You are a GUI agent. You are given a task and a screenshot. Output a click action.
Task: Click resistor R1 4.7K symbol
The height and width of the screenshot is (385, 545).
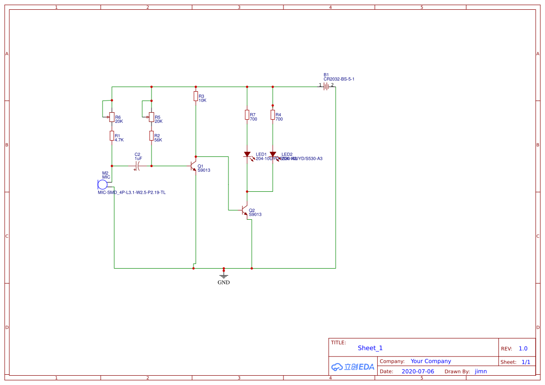pos(112,136)
